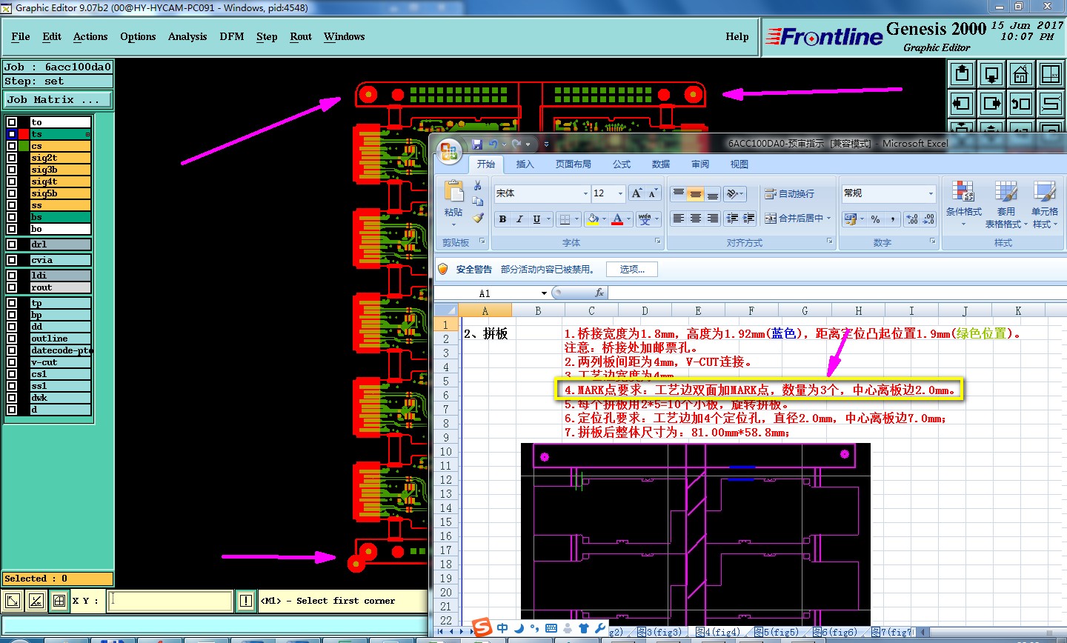The height and width of the screenshot is (643, 1067).
Task: Expand the Name Box dropdown next to A1
Action: click(x=545, y=293)
